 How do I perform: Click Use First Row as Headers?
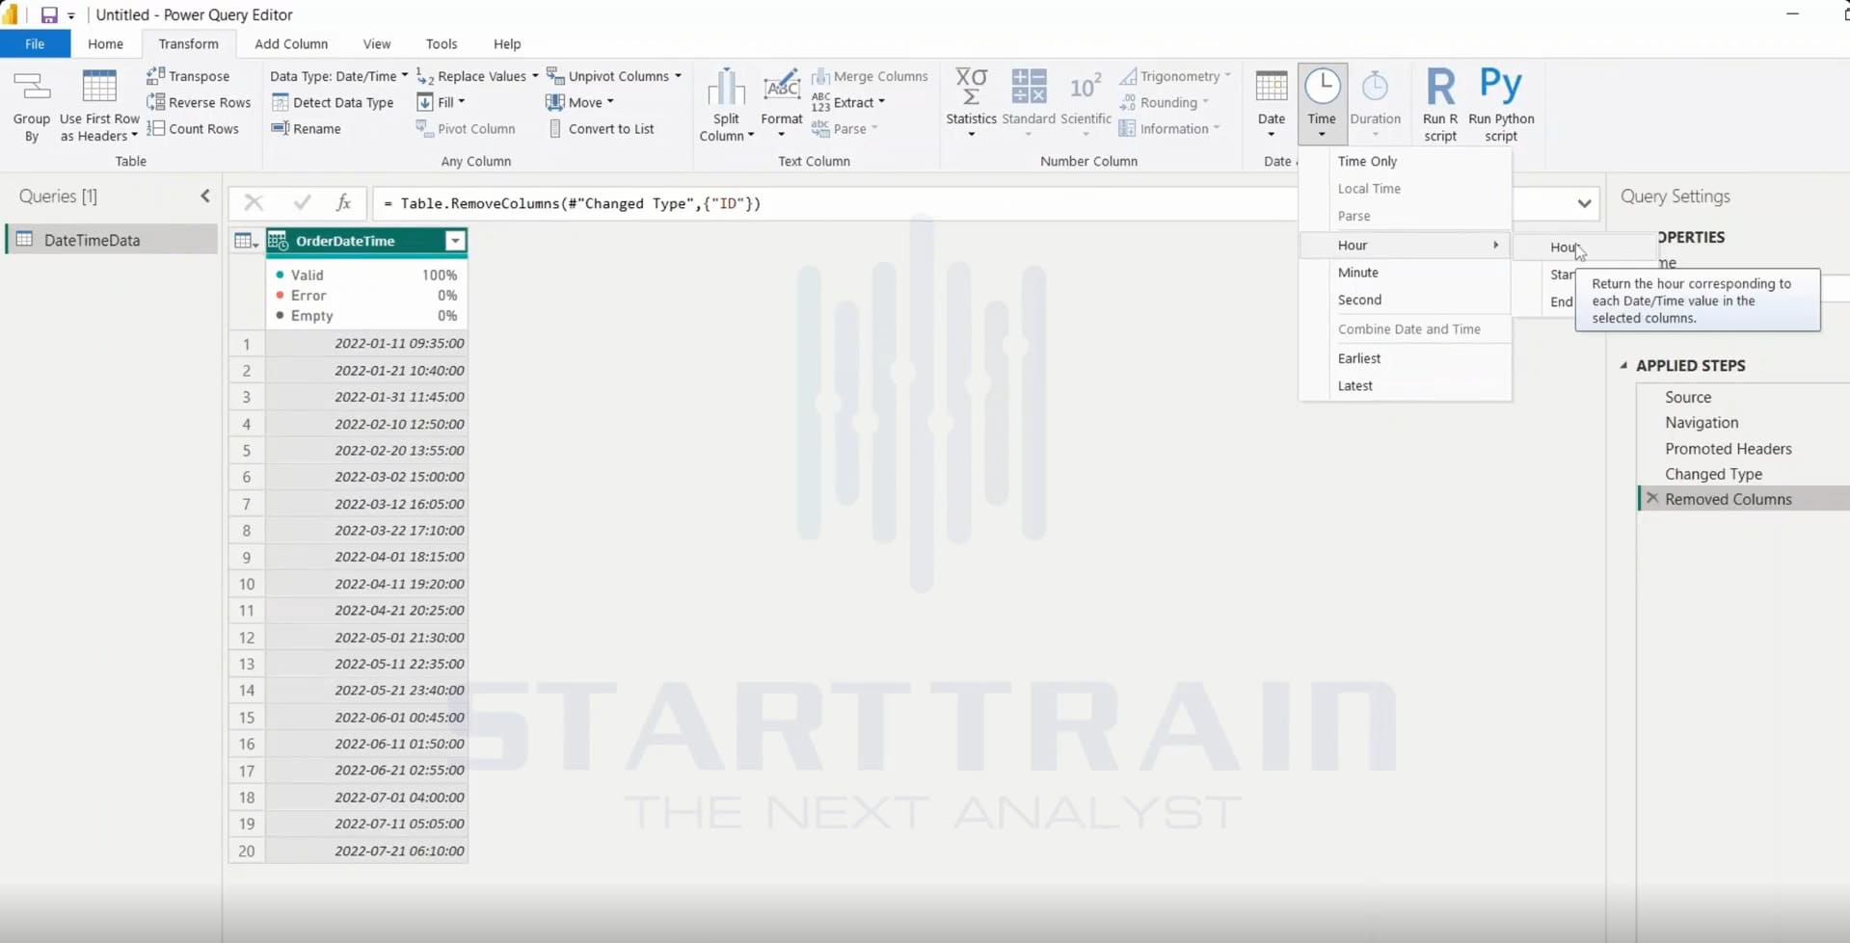(x=99, y=106)
